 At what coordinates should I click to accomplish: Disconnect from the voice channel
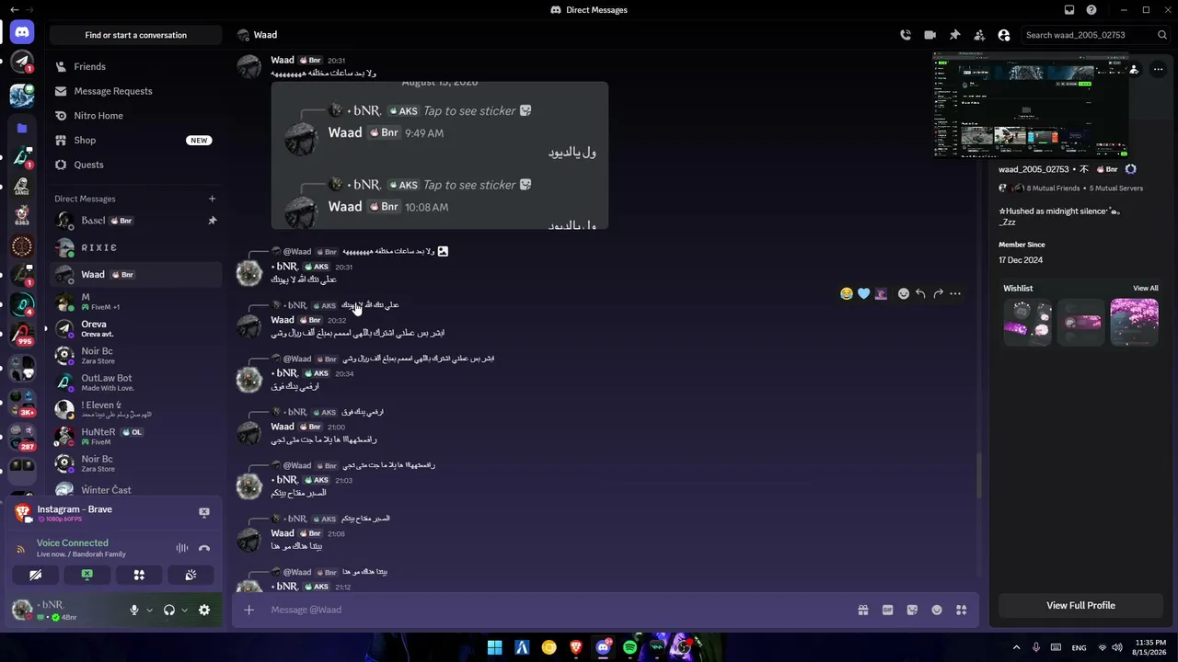point(204,548)
